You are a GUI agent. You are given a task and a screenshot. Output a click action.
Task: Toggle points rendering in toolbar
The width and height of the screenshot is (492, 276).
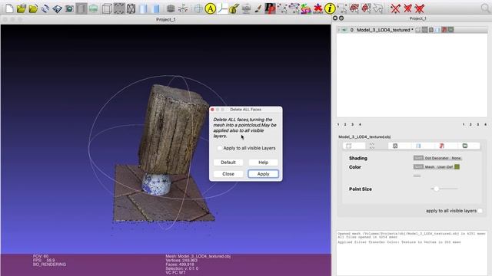click(119, 8)
